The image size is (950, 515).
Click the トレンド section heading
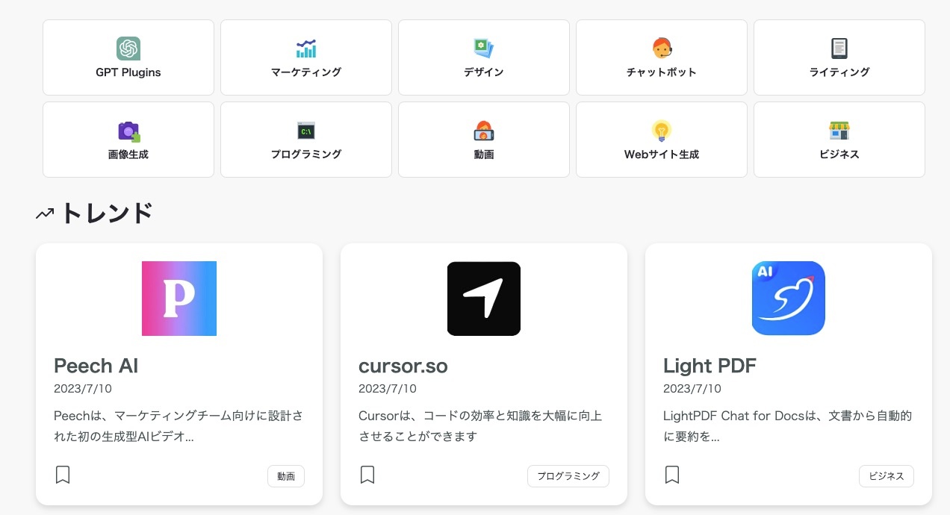pyautogui.click(x=106, y=213)
